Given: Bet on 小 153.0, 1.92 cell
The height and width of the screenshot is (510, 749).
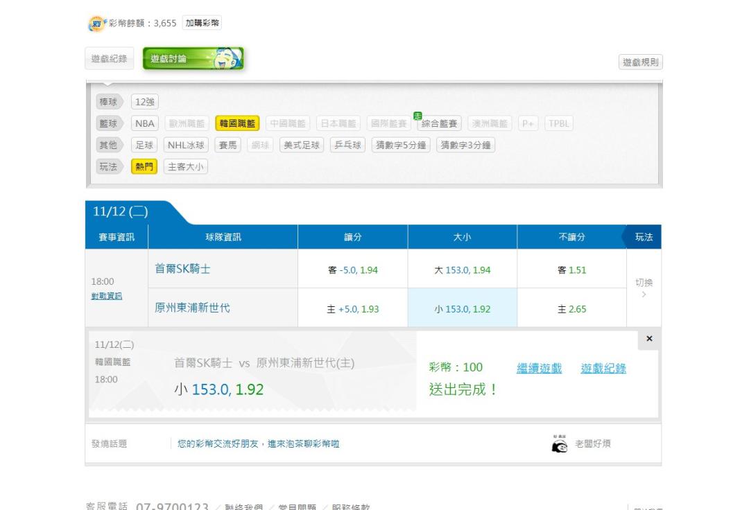Looking at the screenshot, I should (463, 309).
